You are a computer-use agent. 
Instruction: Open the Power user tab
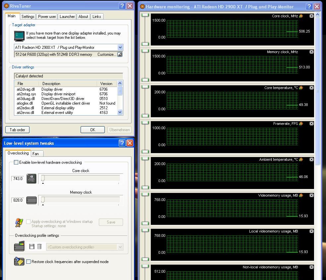(47, 17)
